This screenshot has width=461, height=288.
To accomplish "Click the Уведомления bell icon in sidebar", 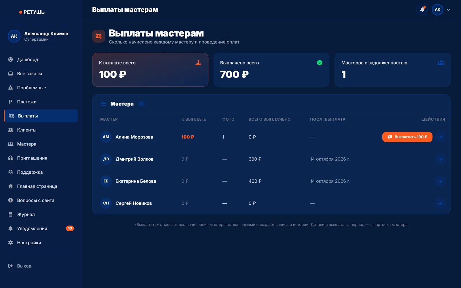I will [11, 228].
